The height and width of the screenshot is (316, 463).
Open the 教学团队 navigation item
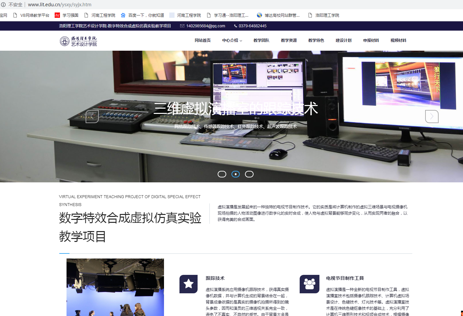pyautogui.click(x=261, y=40)
